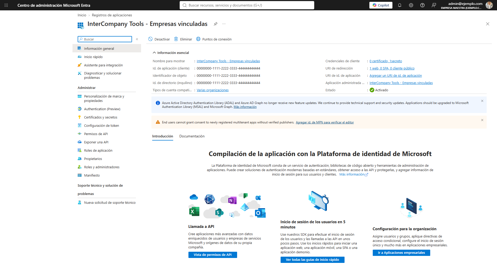This screenshot has height=280, width=497.
Task: Open the Copilot button
Action: tap(381, 5)
